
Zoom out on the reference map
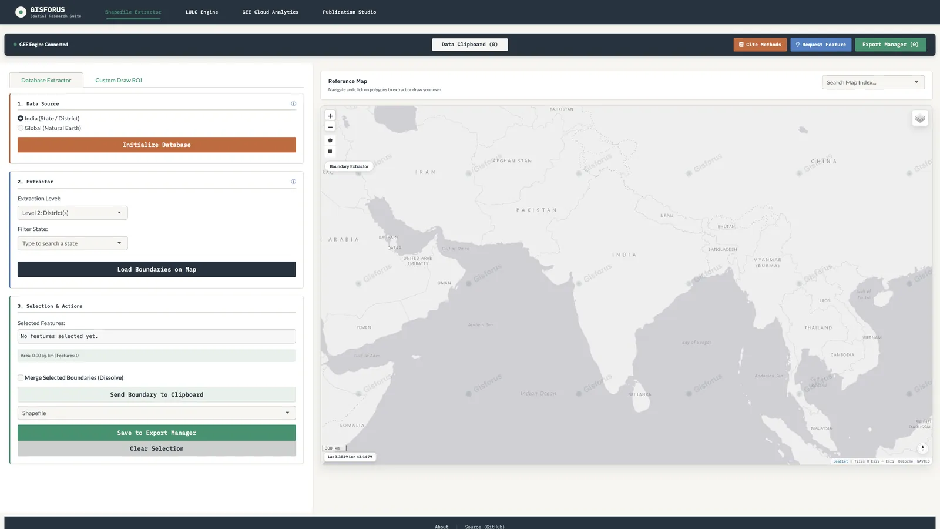[x=330, y=127]
